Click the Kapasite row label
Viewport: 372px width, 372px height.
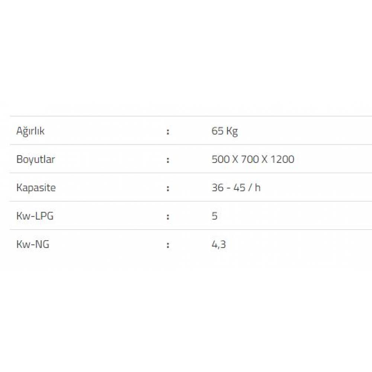pyautogui.click(x=36, y=187)
